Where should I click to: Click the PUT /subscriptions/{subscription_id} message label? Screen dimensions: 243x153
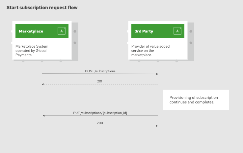tap(100, 113)
